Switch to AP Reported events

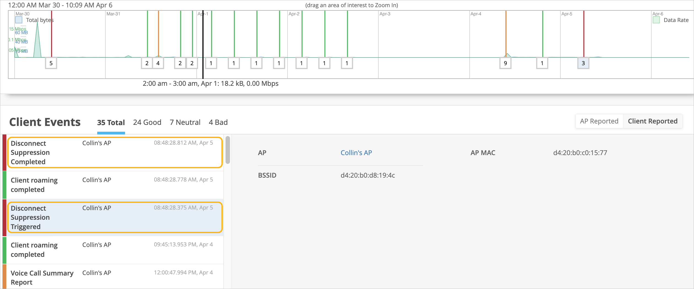point(599,121)
